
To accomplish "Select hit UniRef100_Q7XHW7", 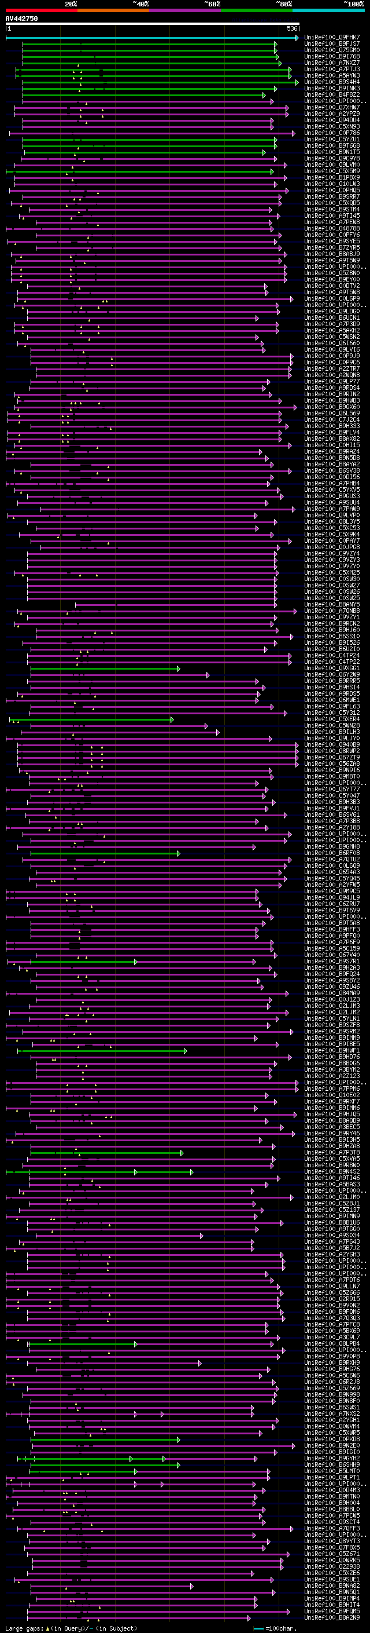I will tap(332, 108).
